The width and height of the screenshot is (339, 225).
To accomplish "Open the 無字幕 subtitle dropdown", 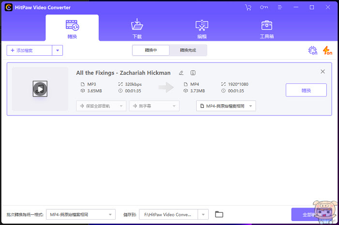I will pos(154,106).
